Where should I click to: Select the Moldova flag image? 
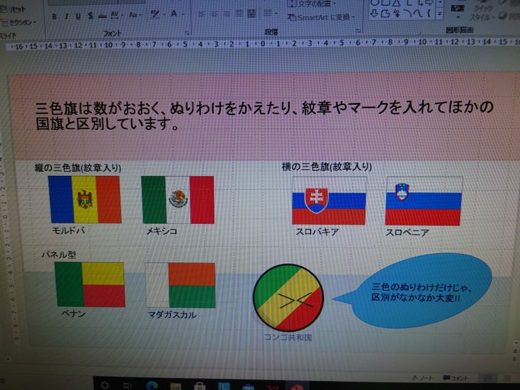tap(85, 200)
